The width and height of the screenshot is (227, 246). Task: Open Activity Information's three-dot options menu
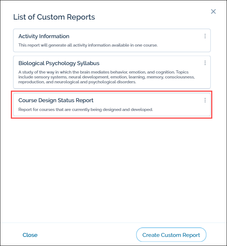point(205,36)
